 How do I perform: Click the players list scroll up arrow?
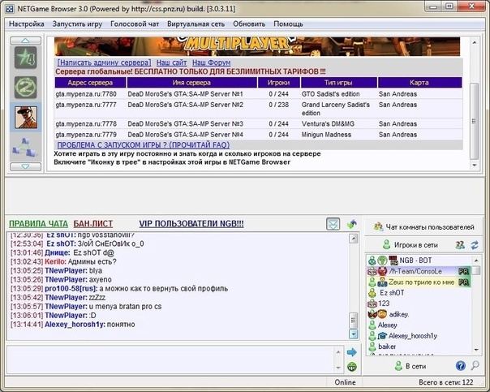coord(476,260)
